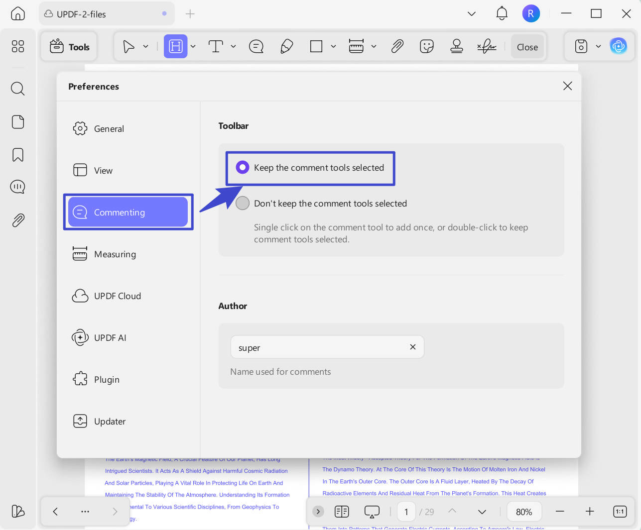Image resolution: width=641 pixels, height=530 pixels.
Task: Select the rectangle shape tool
Action: tap(316, 46)
